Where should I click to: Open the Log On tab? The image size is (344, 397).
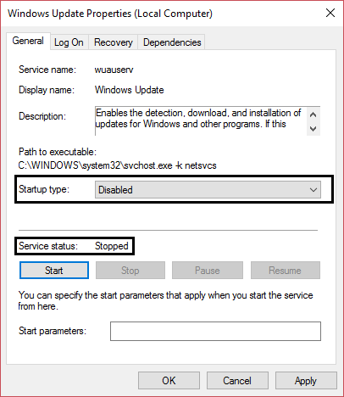point(69,42)
